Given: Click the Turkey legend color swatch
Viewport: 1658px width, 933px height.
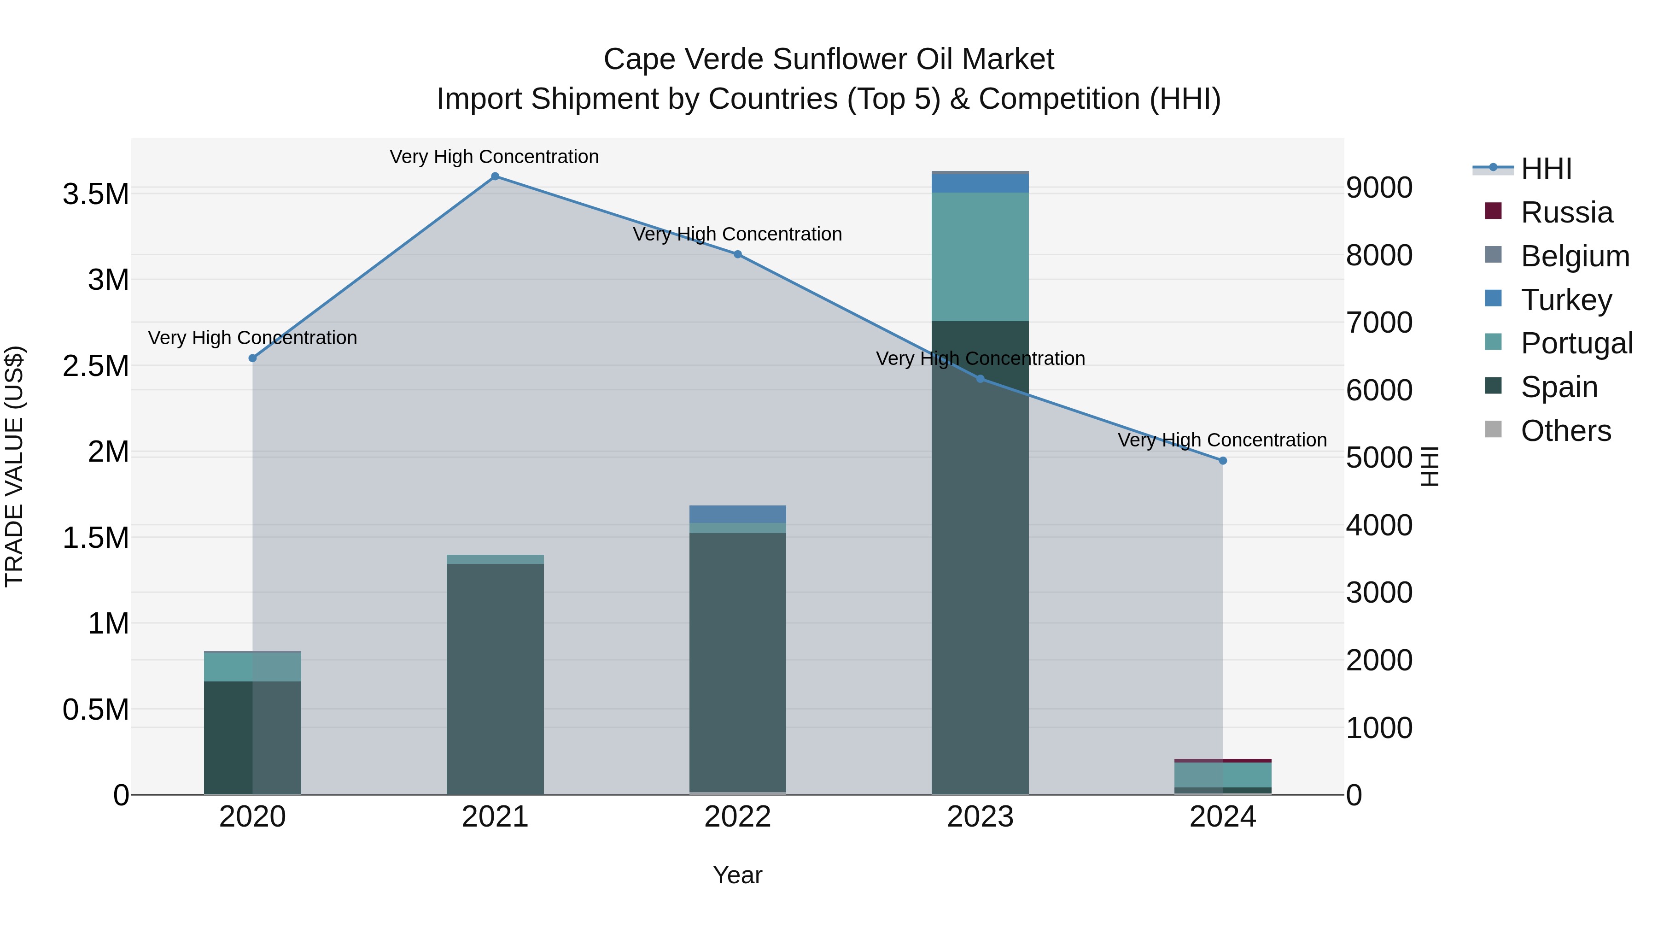Looking at the screenshot, I should (x=1493, y=299).
